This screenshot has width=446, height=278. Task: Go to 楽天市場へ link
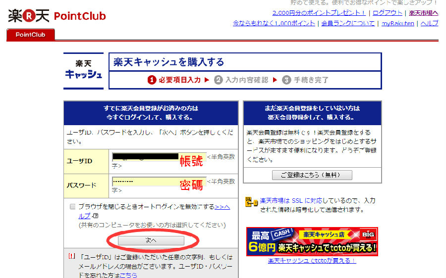tap(424, 13)
